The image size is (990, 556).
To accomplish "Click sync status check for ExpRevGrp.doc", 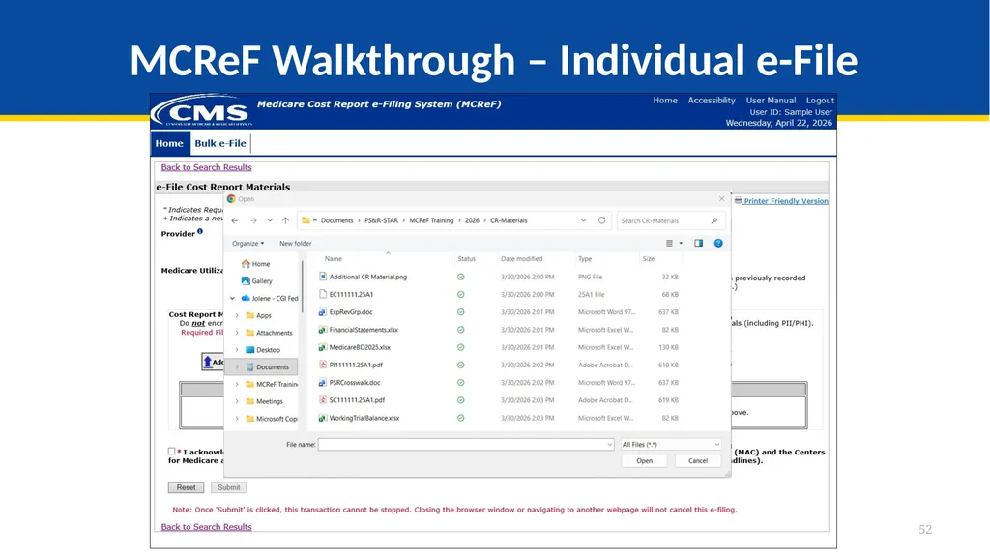I will coord(461,312).
